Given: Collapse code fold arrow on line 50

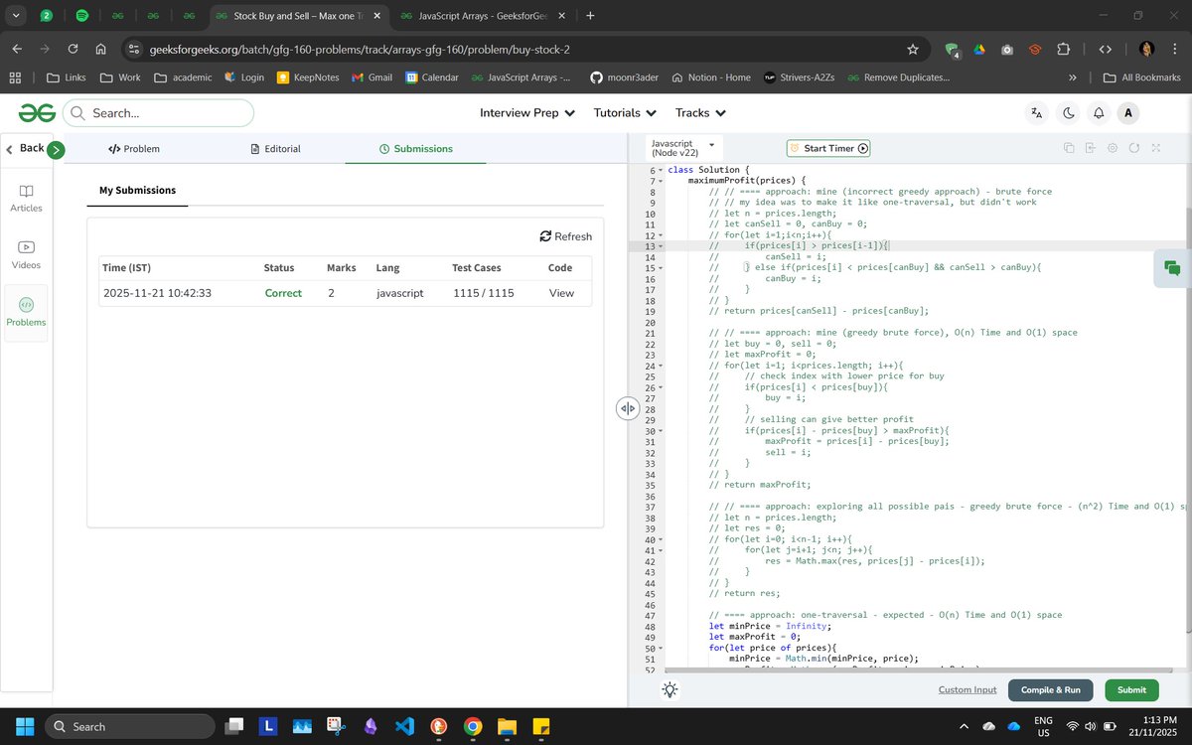Looking at the screenshot, I should click(x=660, y=649).
